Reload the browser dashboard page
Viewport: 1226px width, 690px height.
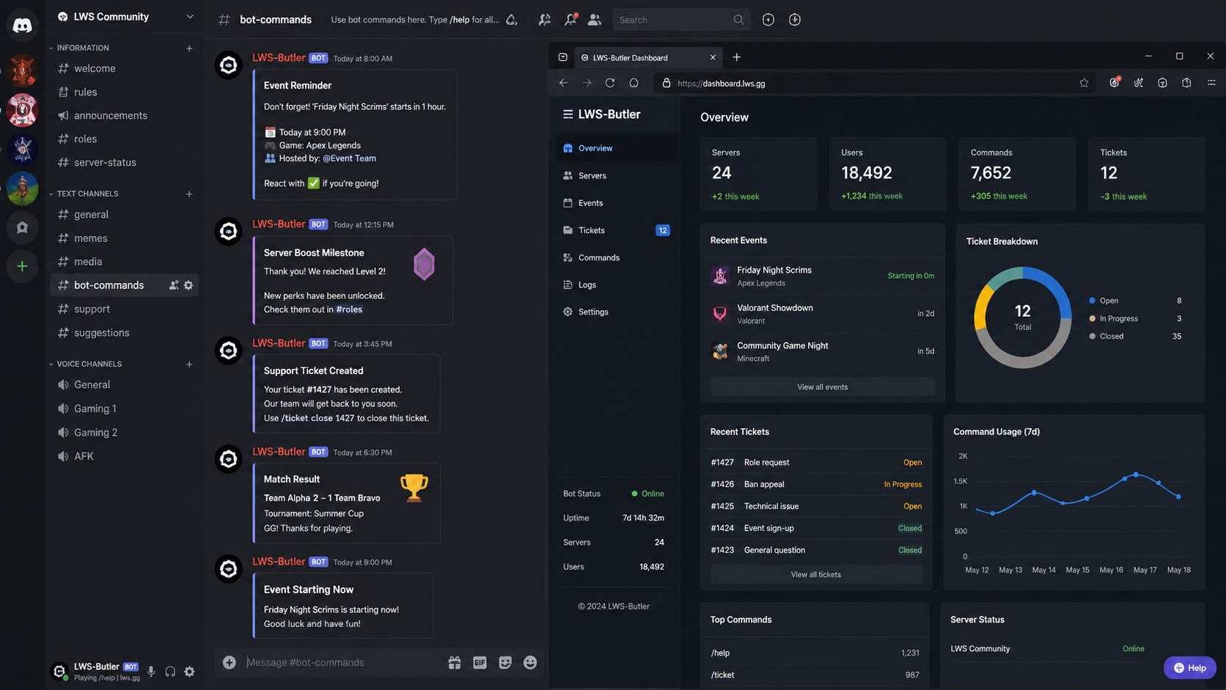coord(610,83)
